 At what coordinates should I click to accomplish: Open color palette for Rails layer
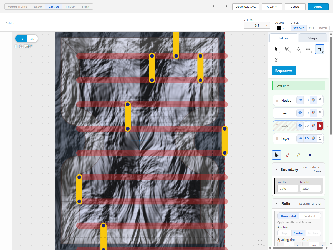coord(313,126)
